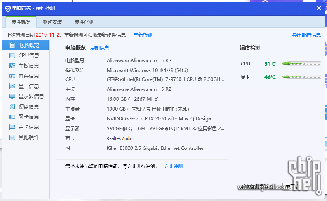The height and width of the screenshot is (201, 327).
Task: Click the 重新检测 link
Action: point(143,35)
